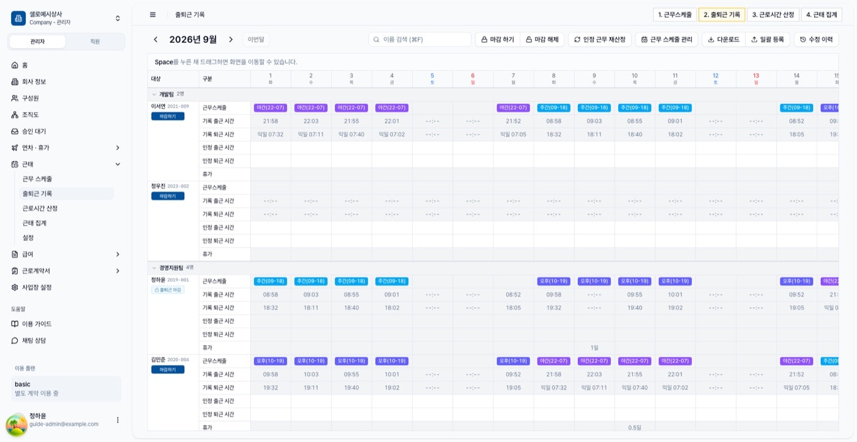Click 마감하기 button for 이서연

(168, 116)
